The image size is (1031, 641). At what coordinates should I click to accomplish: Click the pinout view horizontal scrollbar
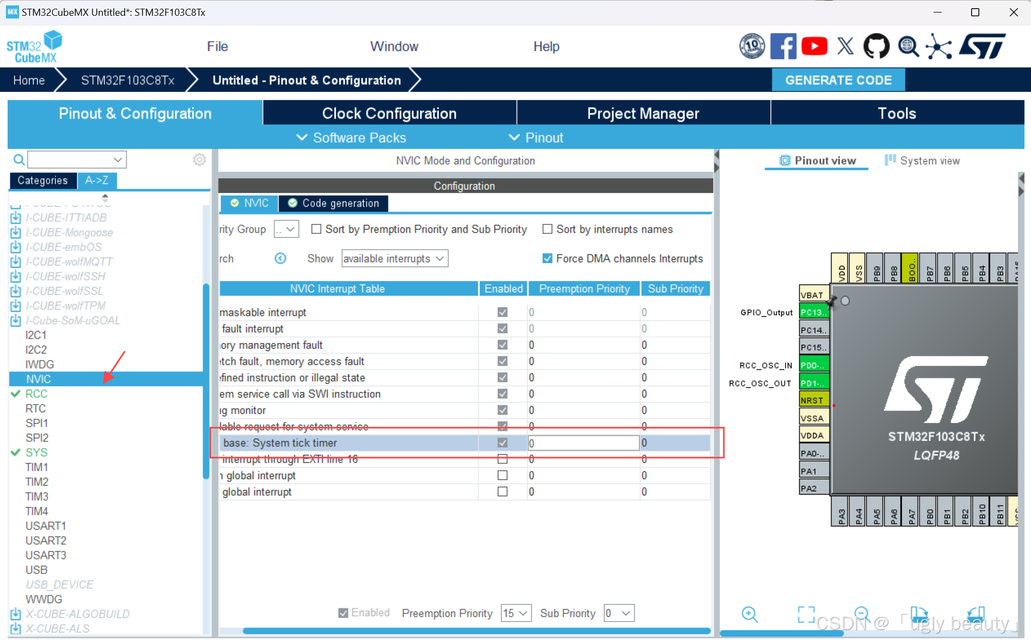coord(782,633)
